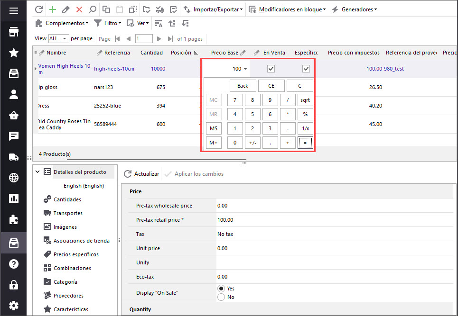Go to last page arrow
Screen dimensions: 458x316
170,39
